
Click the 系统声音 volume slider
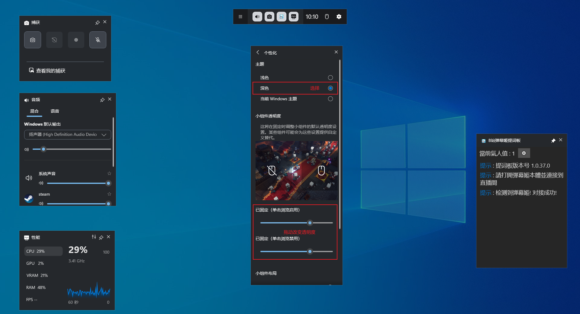(x=77, y=183)
